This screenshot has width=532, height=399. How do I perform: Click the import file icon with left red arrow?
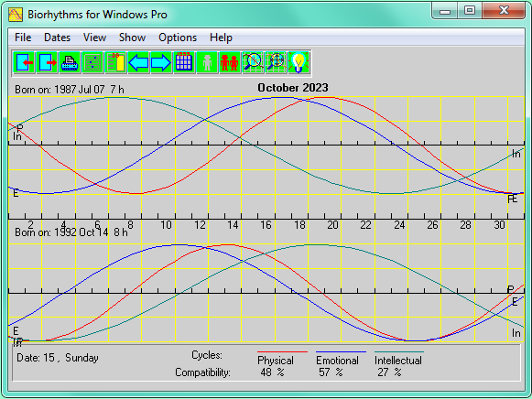point(24,62)
